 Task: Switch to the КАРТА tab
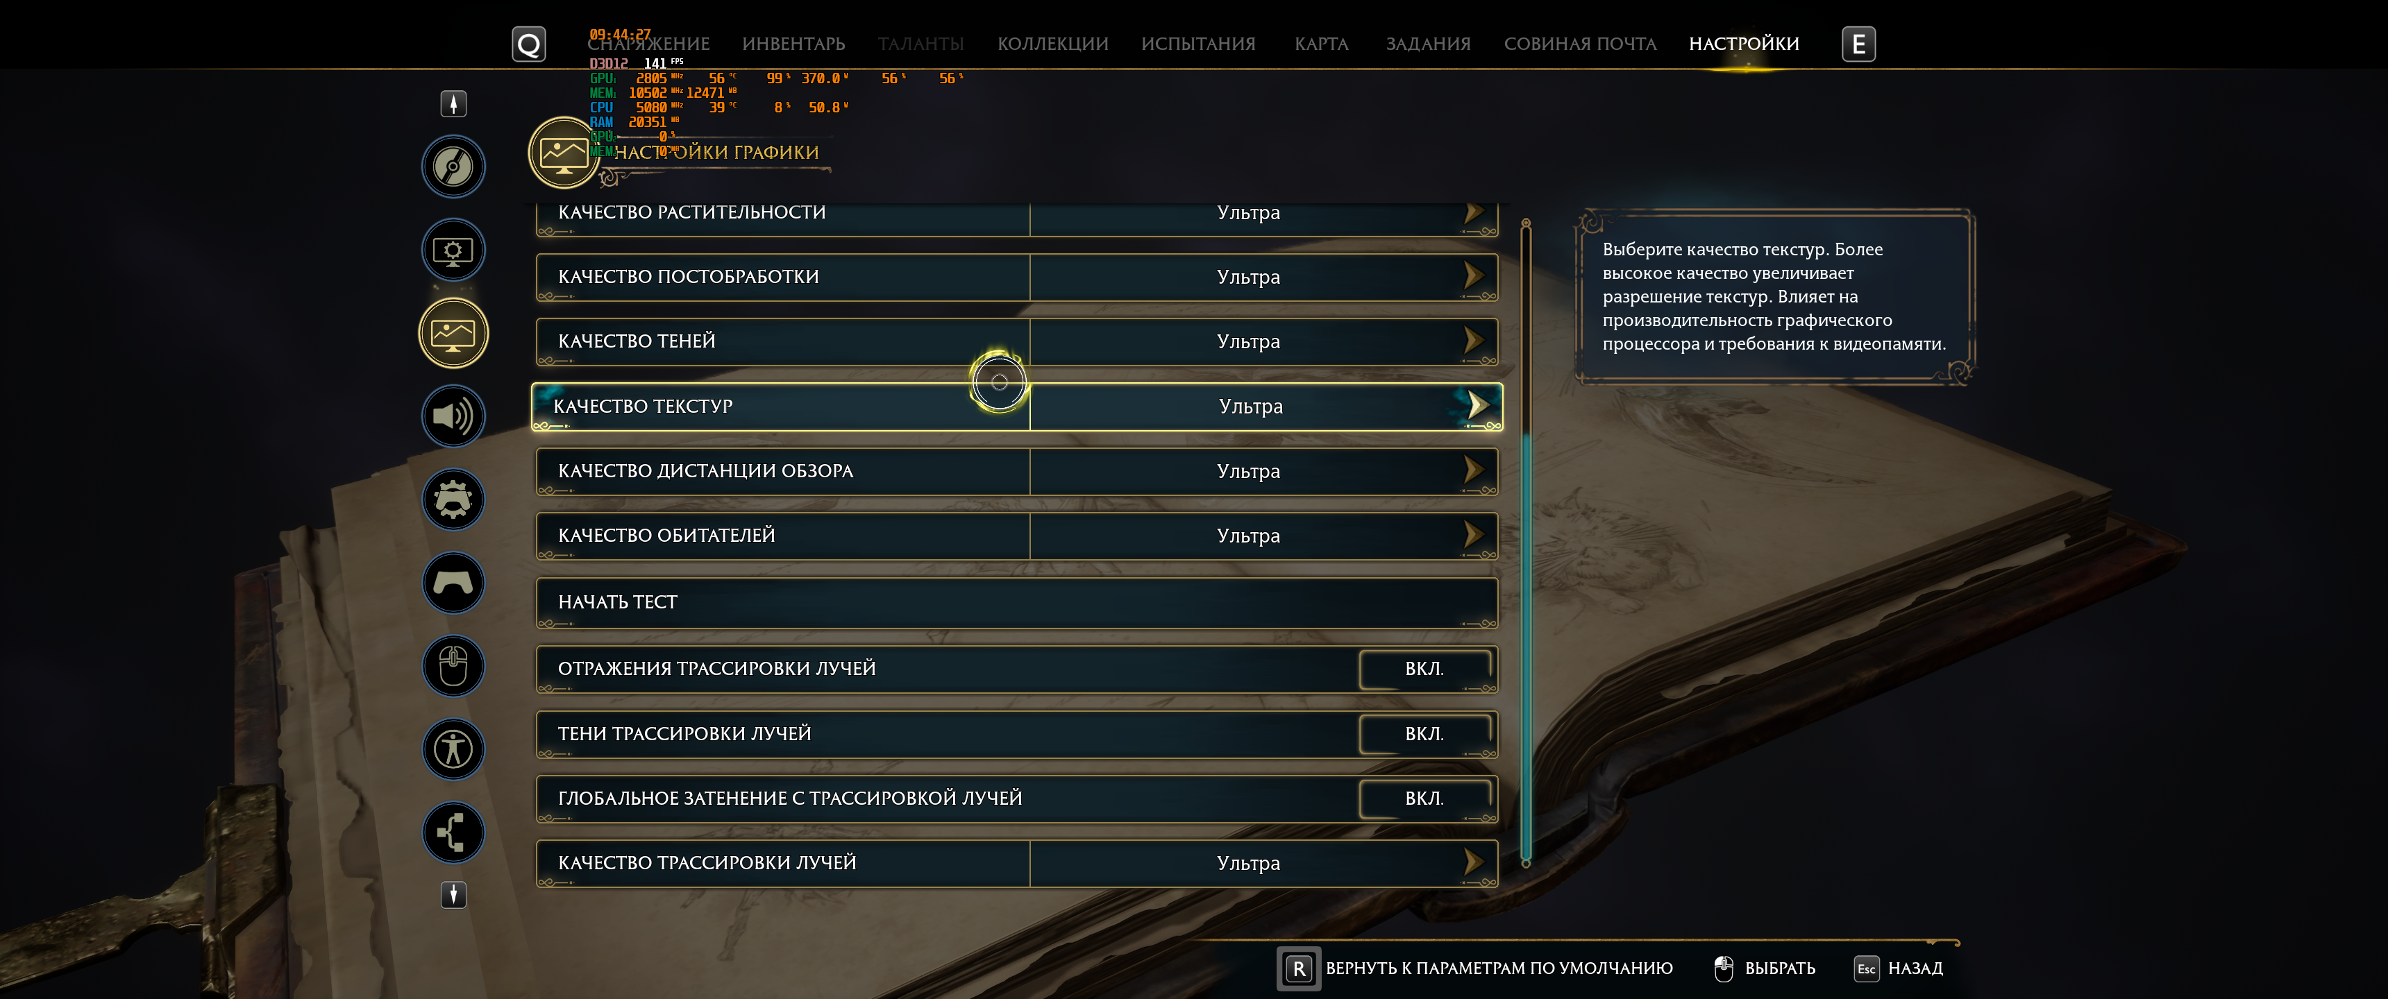[x=1321, y=44]
